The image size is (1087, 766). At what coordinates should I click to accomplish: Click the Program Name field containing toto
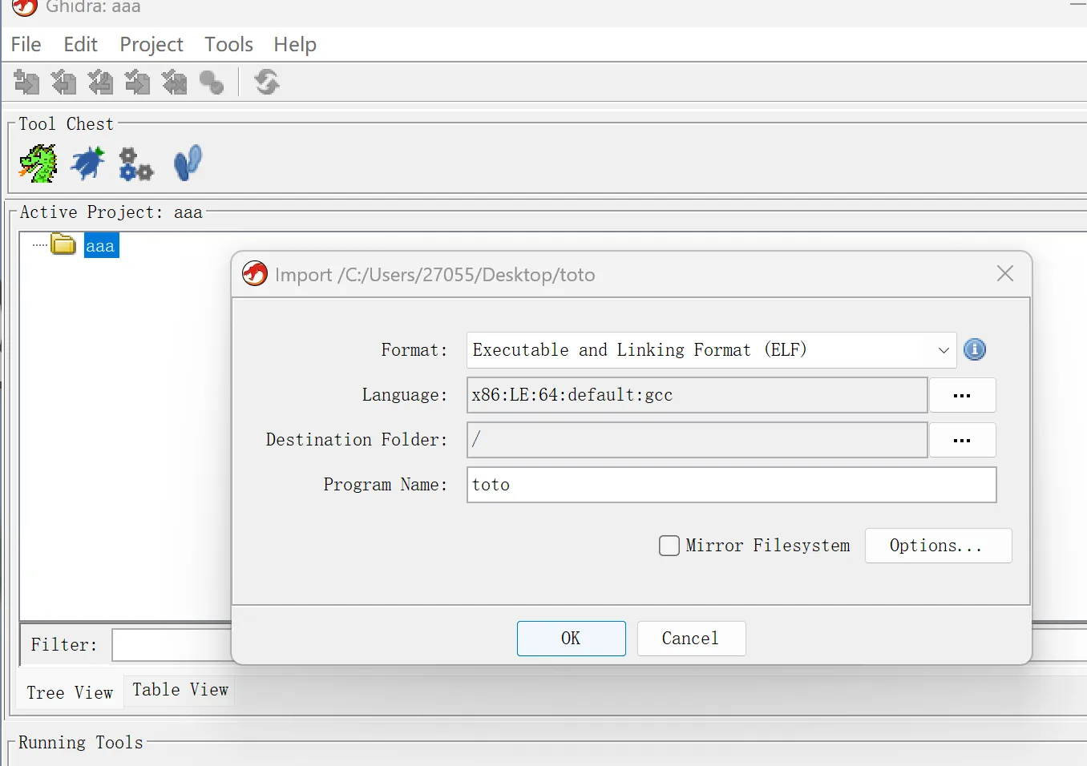coord(731,485)
